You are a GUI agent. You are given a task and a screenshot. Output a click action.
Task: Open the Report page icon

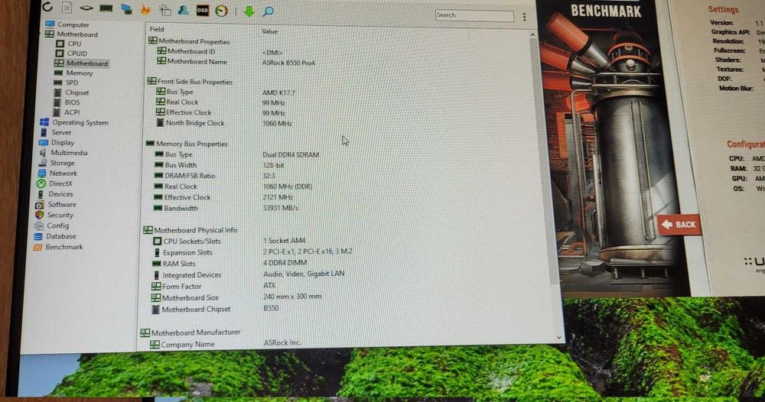(x=67, y=8)
